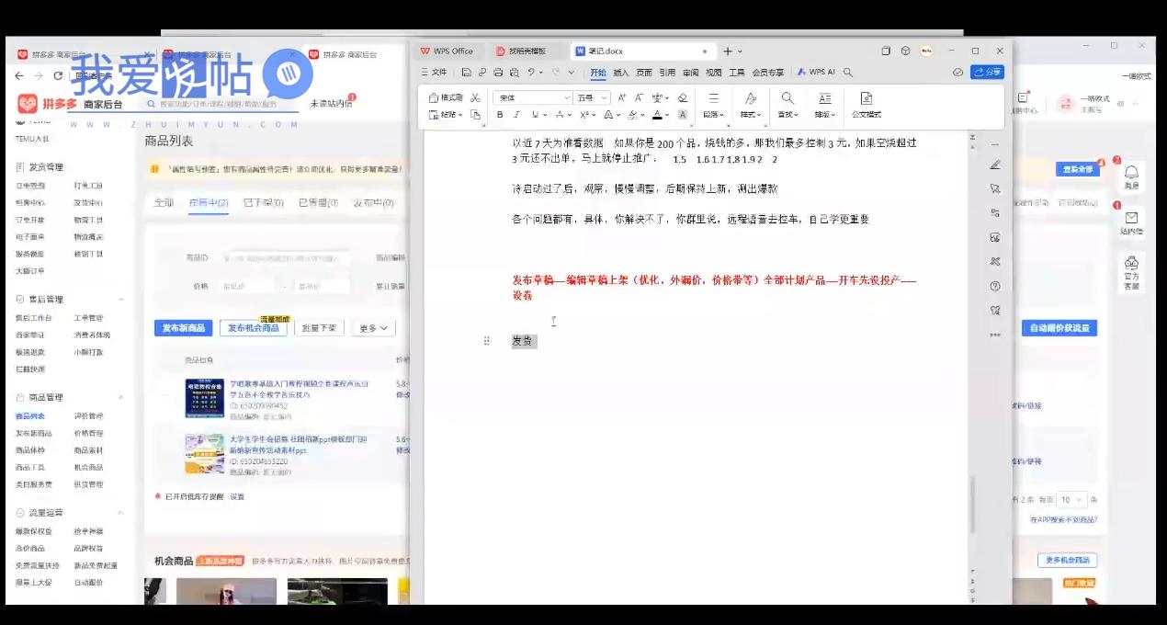
Task: Click the browser Back arrow
Action: (20, 75)
